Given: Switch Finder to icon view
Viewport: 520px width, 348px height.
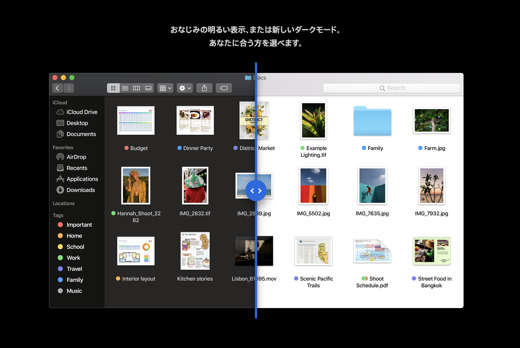Looking at the screenshot, I should (x=113, y=88).
